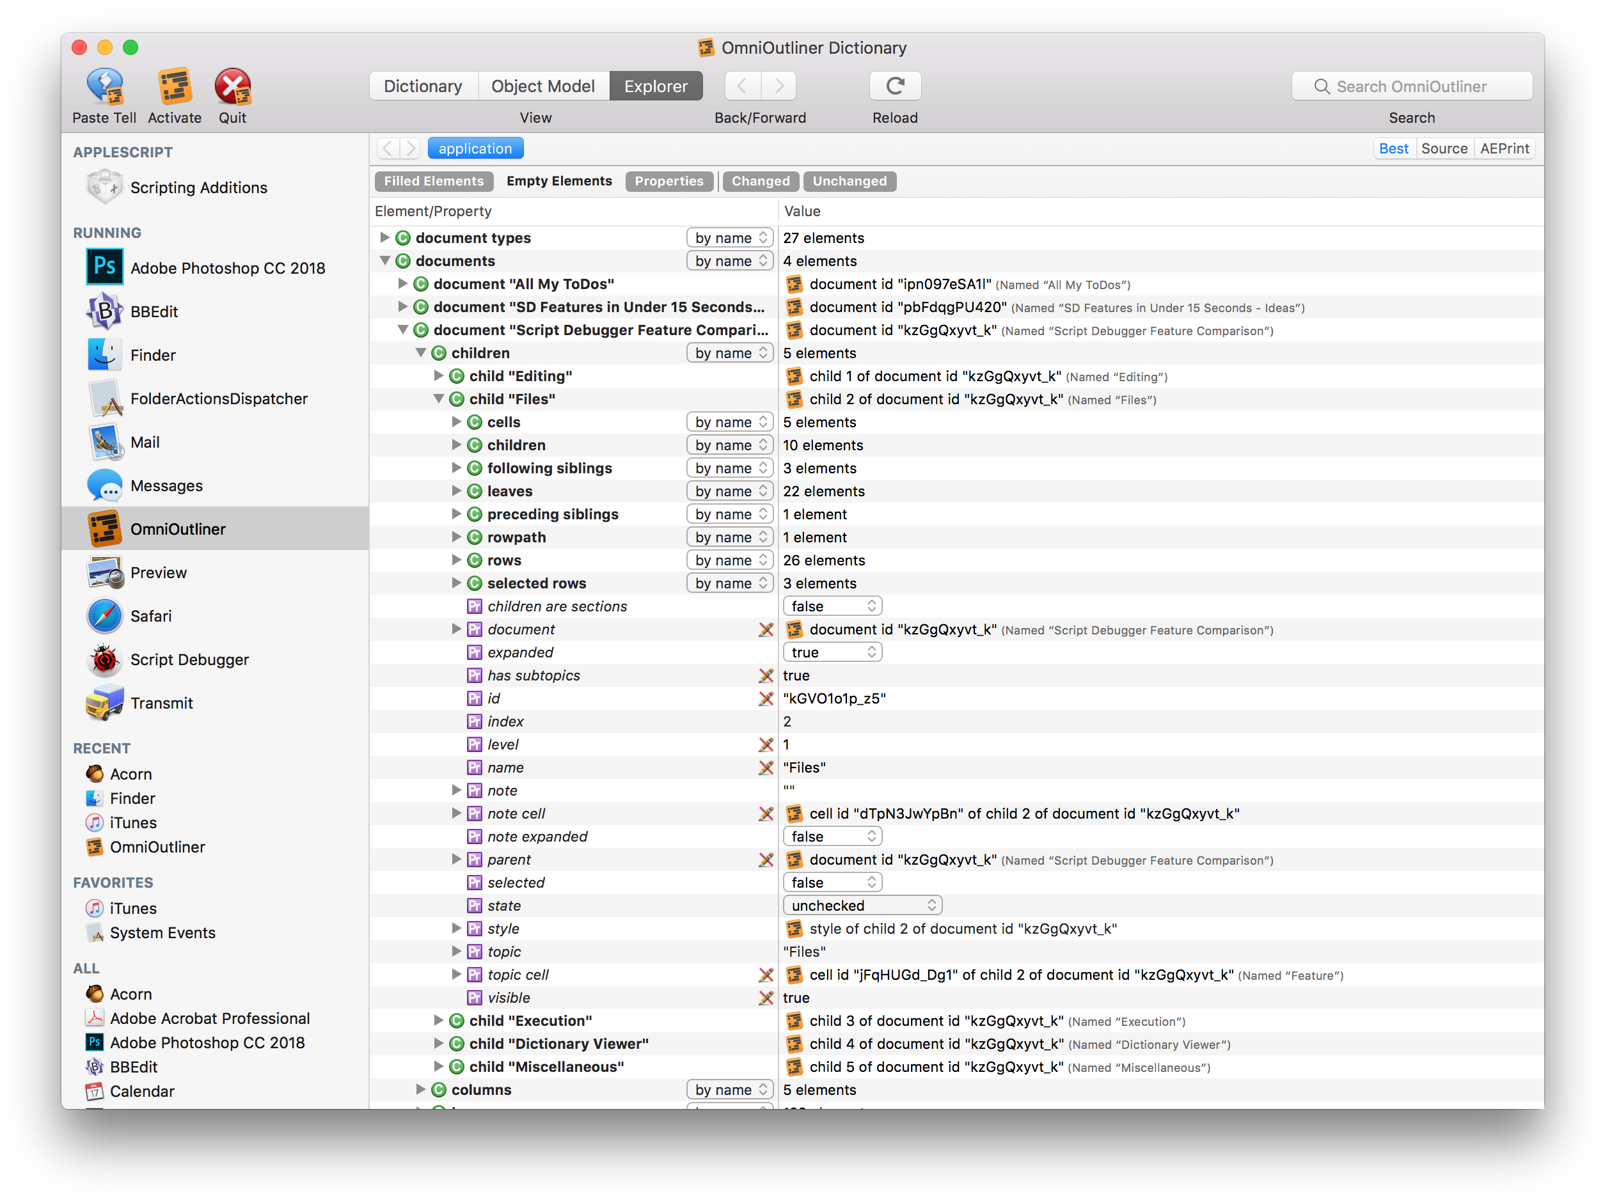Select Script Debugger in the Running list

[190, 659]
